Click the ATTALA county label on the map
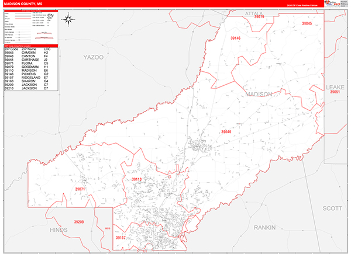The width and height of the screenshot is (351, 254). 254,13
